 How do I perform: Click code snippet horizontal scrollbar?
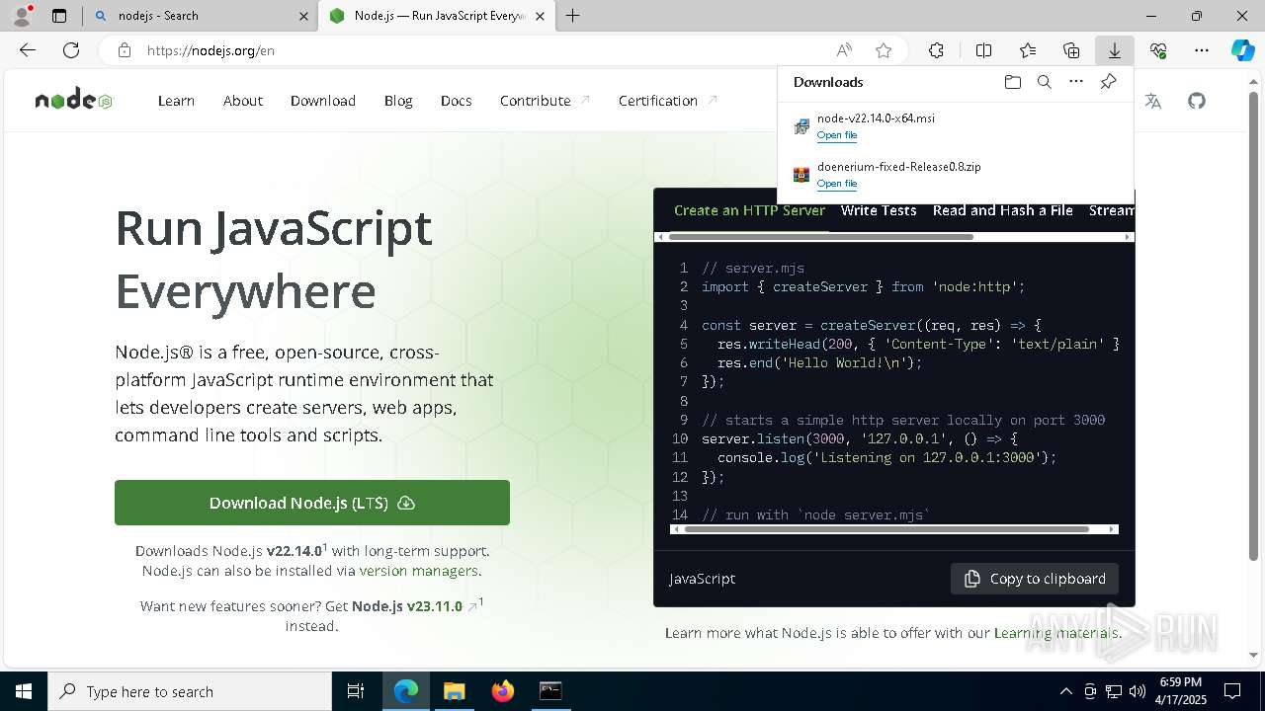click(x=885, y=529)
